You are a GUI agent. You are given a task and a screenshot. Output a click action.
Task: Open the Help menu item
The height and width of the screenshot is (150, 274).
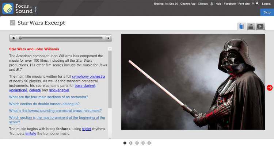(218, 4)
